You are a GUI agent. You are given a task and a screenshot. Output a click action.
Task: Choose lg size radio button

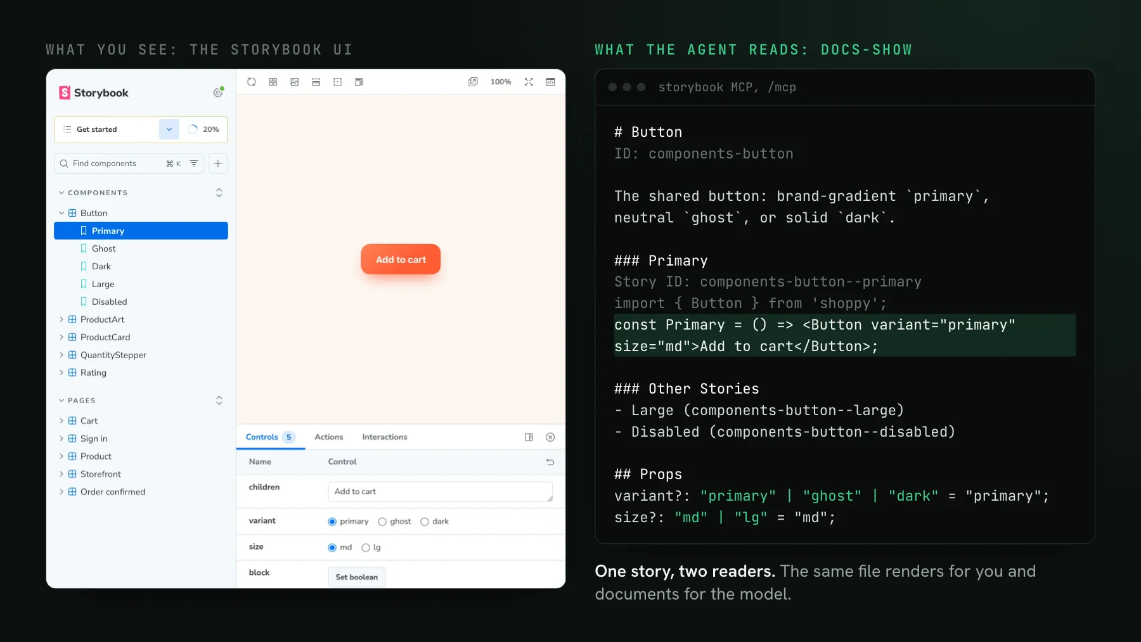[366, 548]
